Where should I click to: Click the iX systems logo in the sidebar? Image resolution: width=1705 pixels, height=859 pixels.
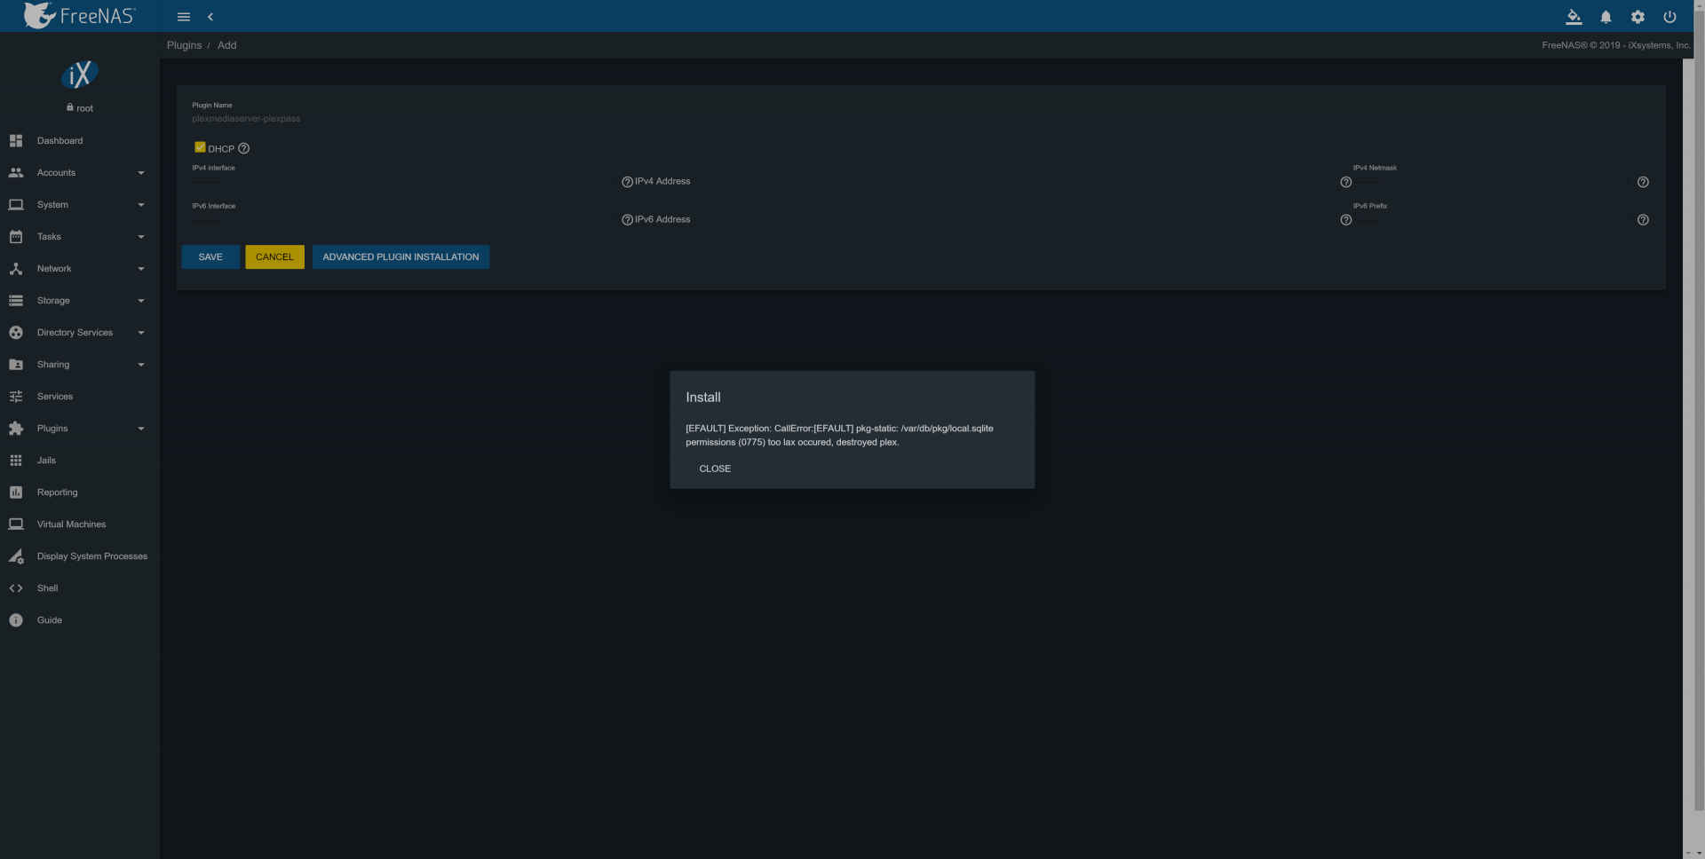[79, 75]
